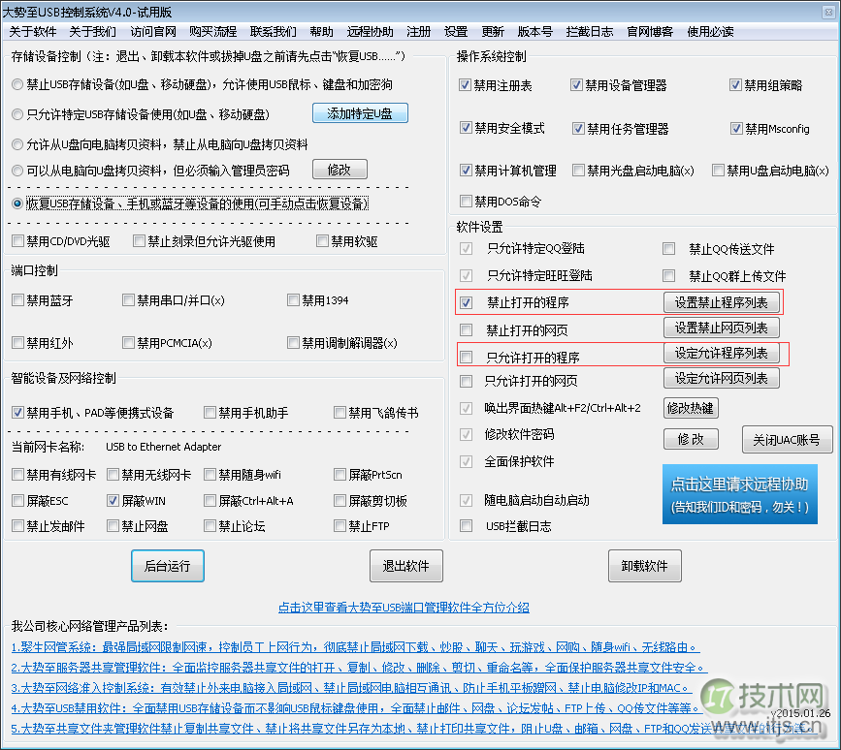Enable the 禁用蓝牙 Bluetooth checkbox

coord(16,300)
